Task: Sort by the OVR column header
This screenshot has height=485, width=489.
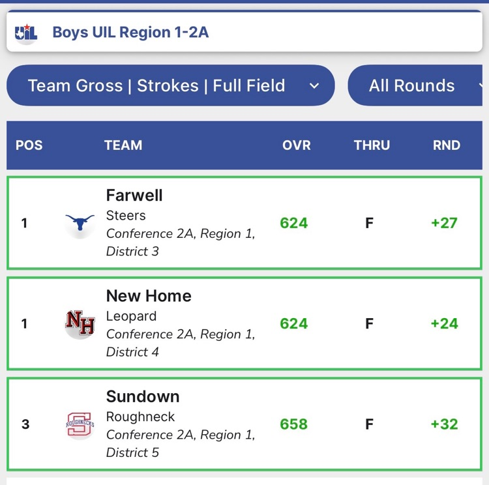Action: click(x=296, y=145)
